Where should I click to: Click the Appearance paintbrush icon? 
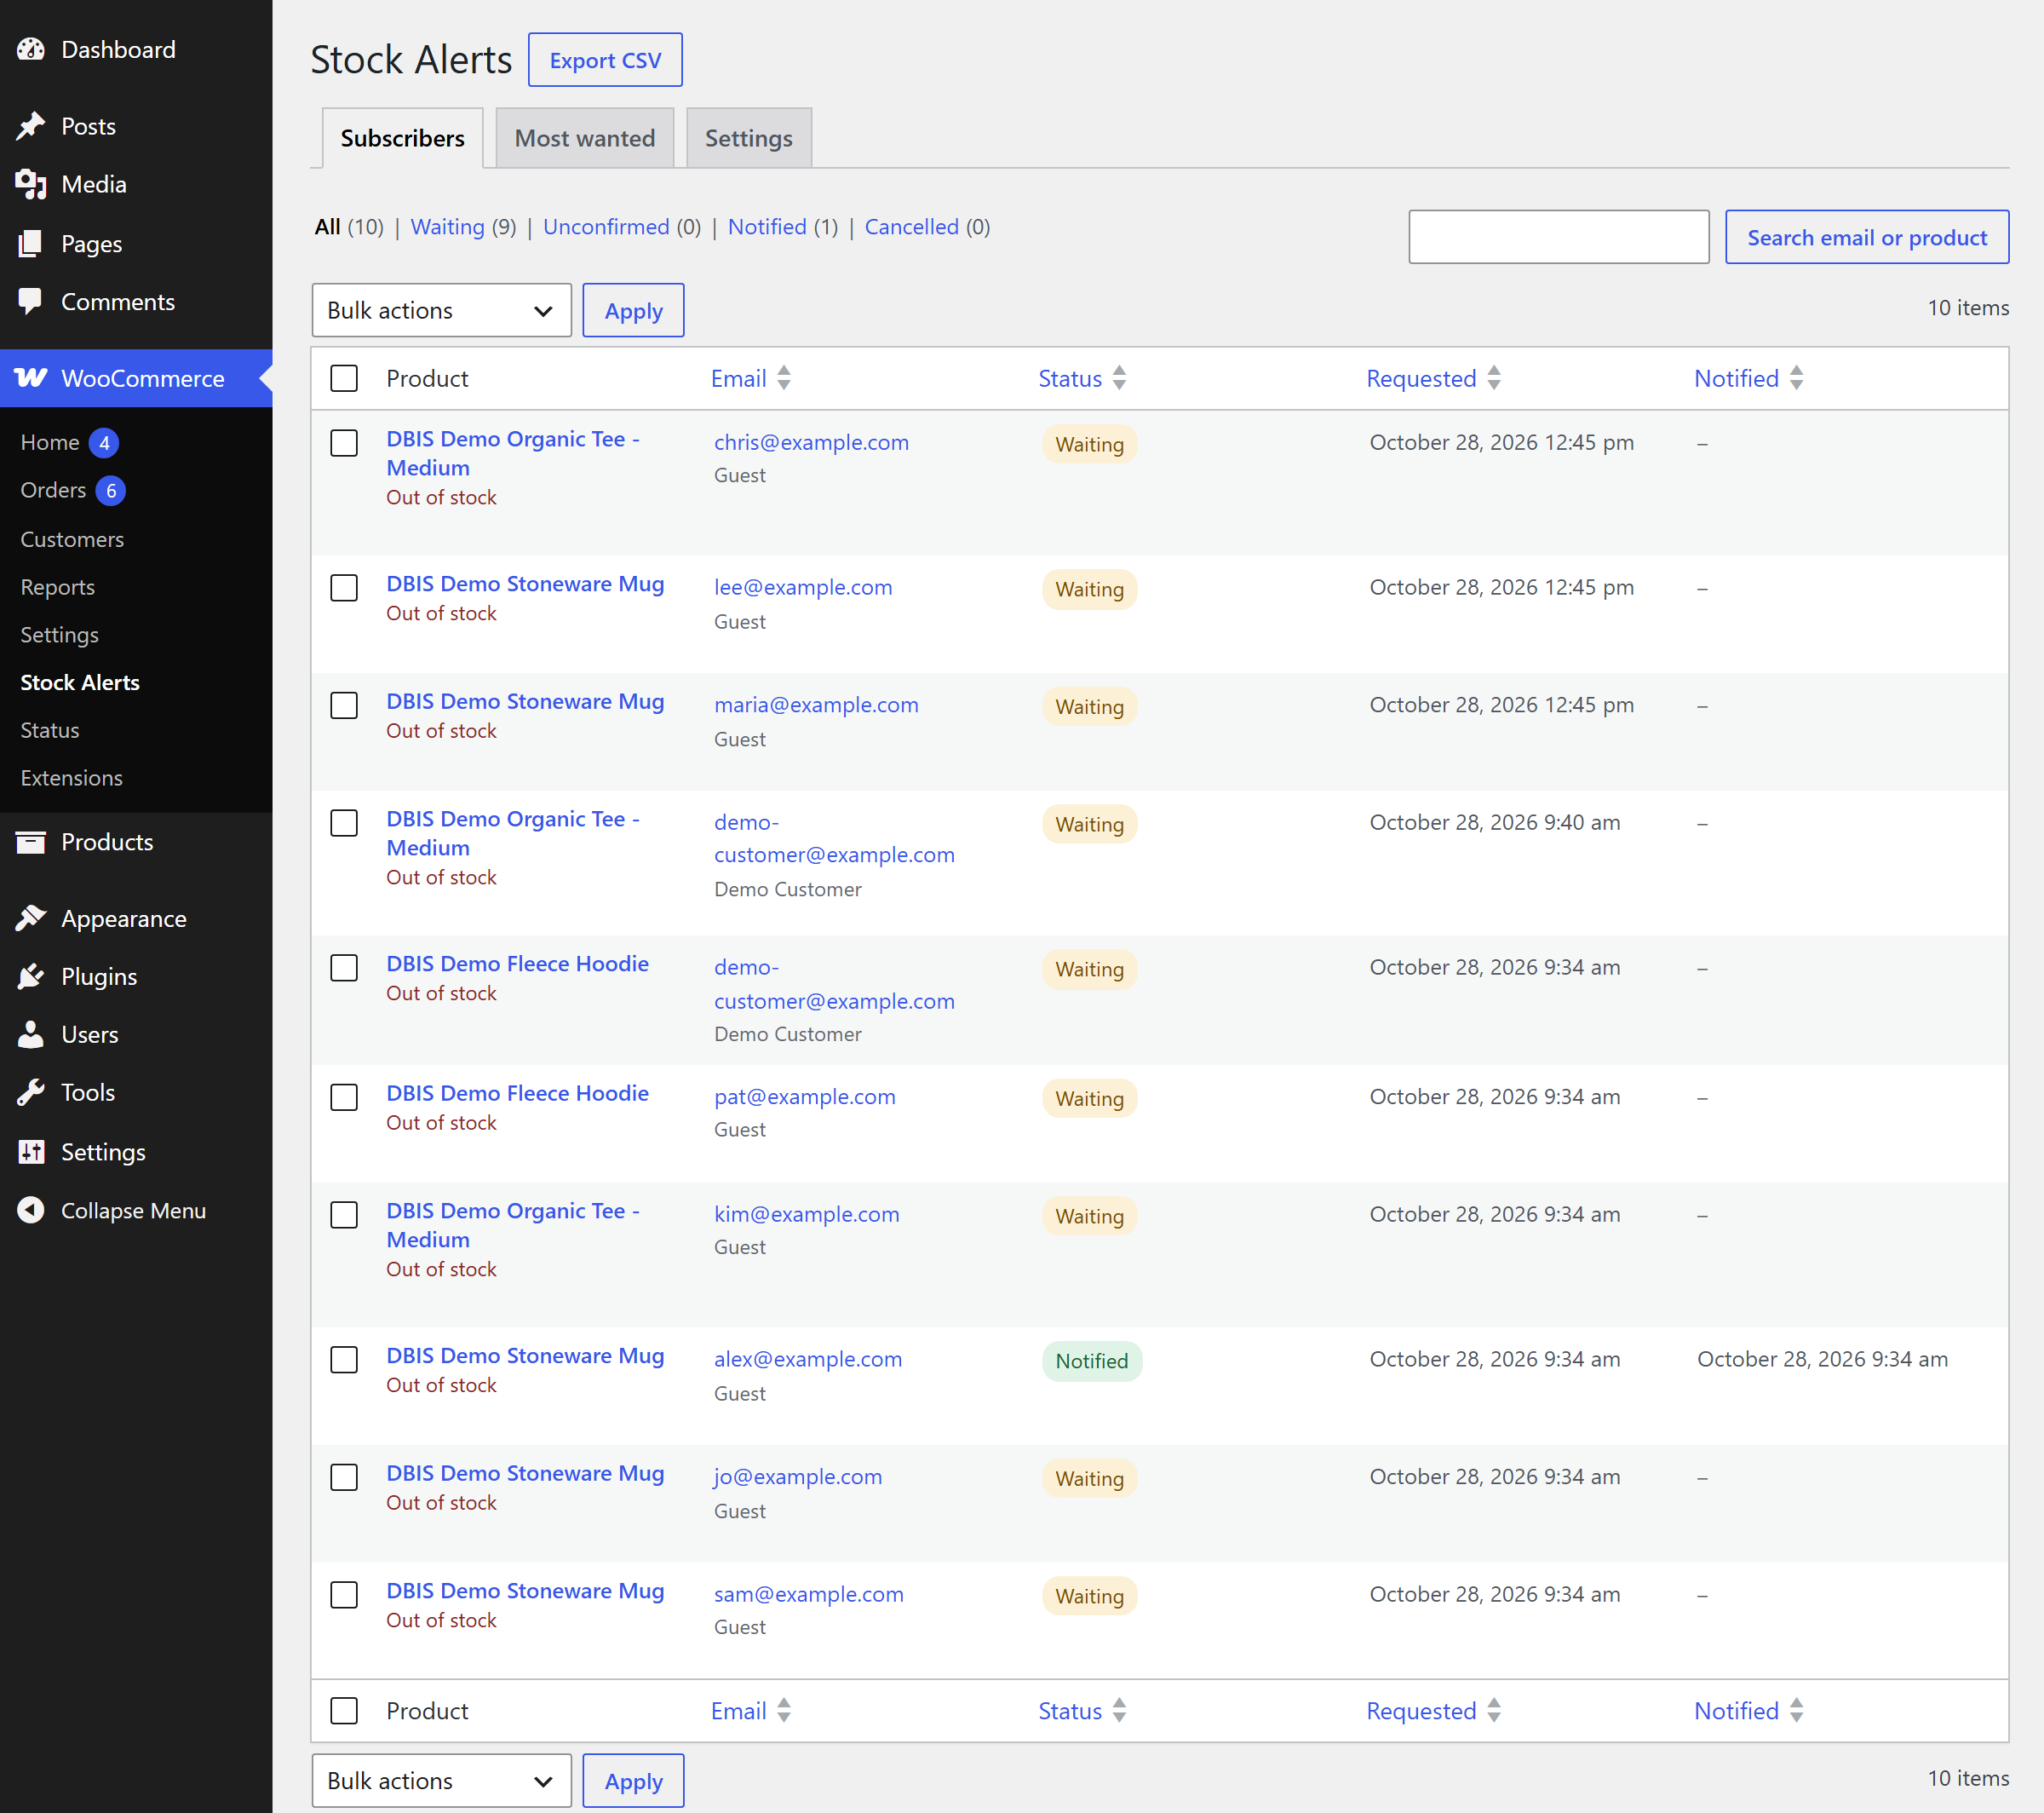coord(31,918)
